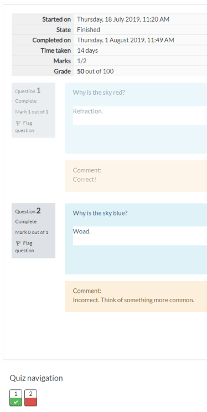Viewport: 207px width, 412px height.
Task: Click the red strip in navigation box 2
Action: pos(30,402)
